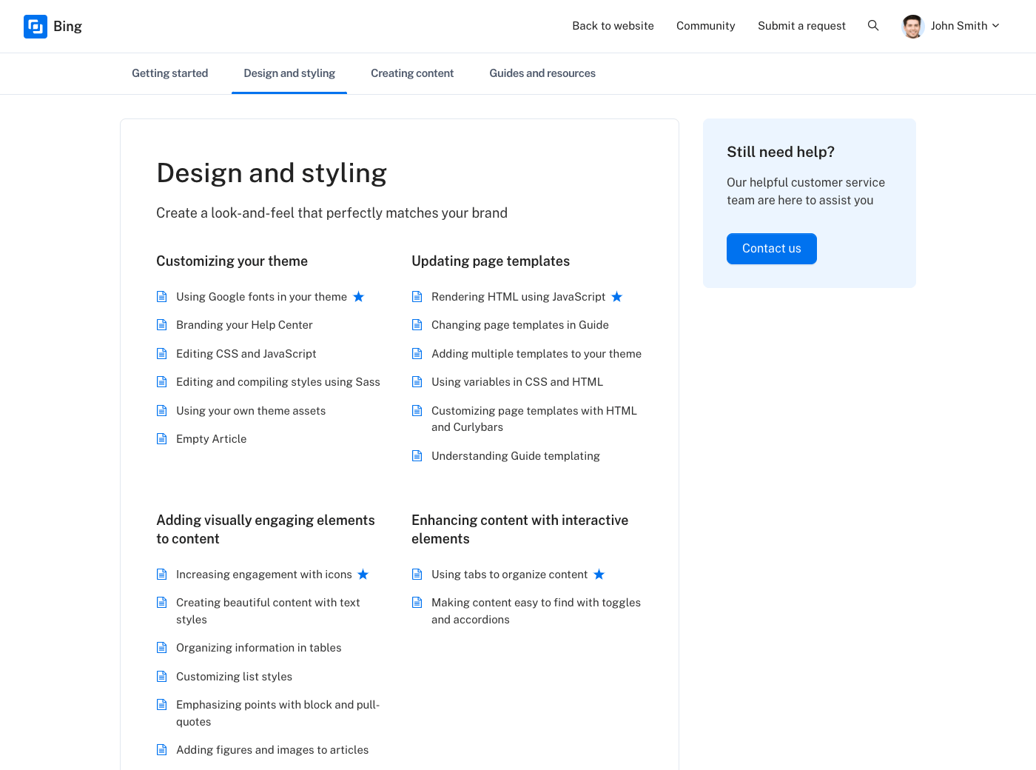Click document icon beside Branding your Help Center
This screenshot has height=770, width=1036.
click(162, 325)
